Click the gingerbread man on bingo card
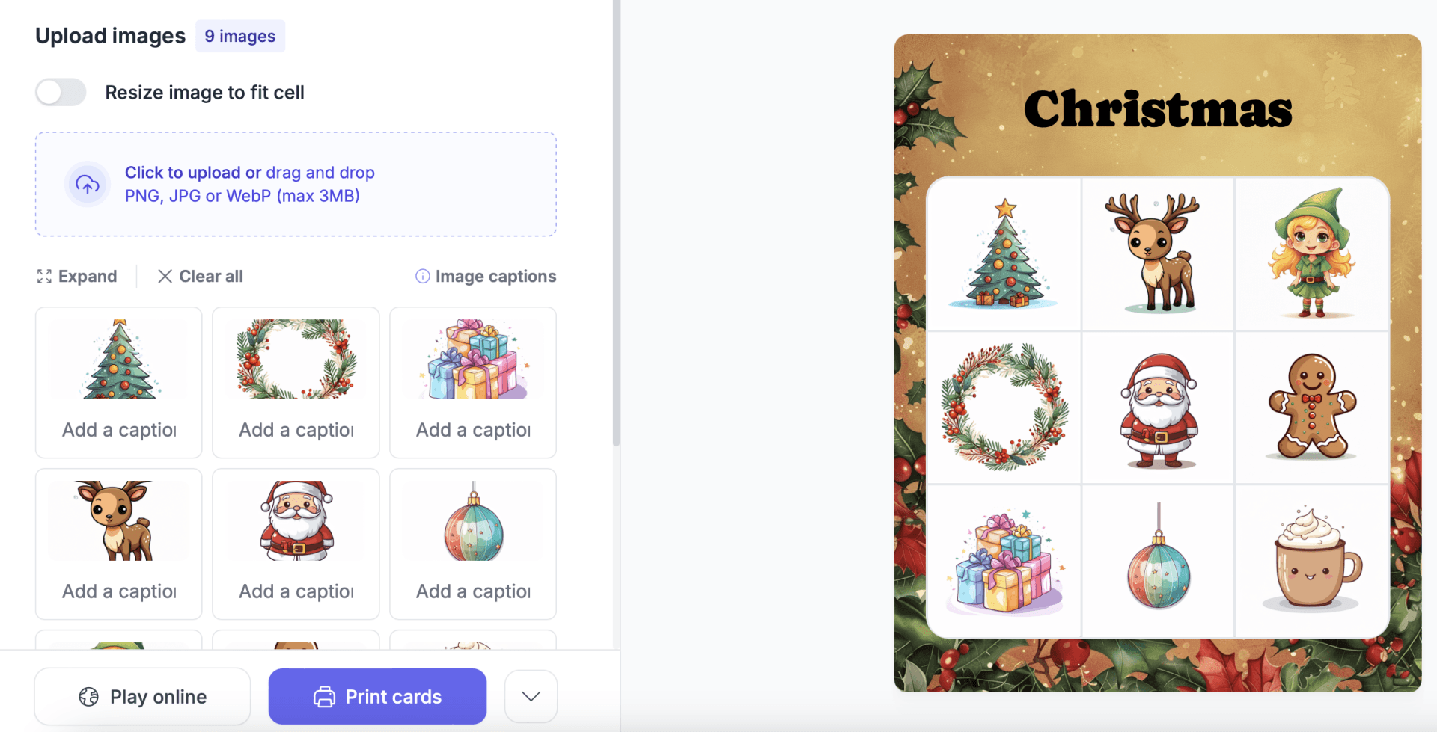This screenshot has height=732, width=1437. coord(1312,406)
